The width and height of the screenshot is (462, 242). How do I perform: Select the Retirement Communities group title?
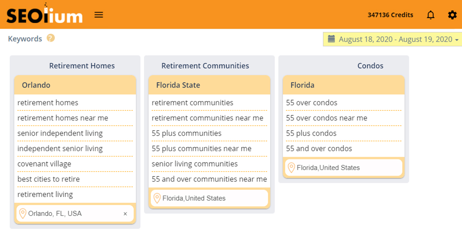pos(205,66)
